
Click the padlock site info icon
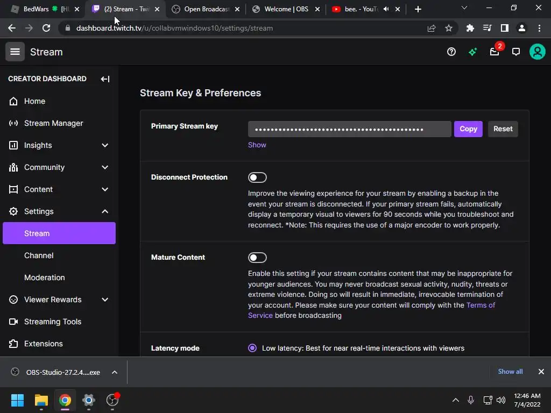pos(67,28)
